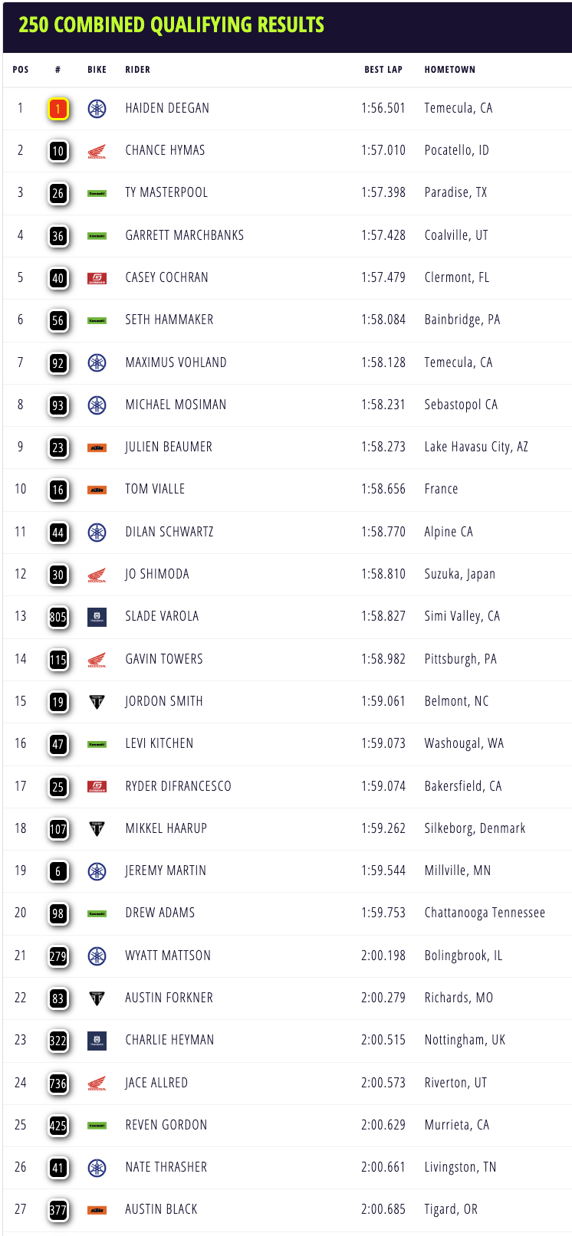Click the number 736 plate badge
The image size is (572, 1236).
coord(58,1084)
